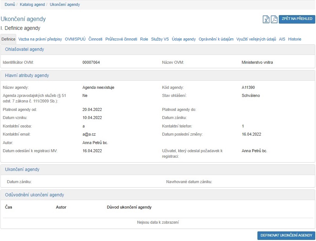316x241 pixels.
Task: Open Průřezové činnosti tab
Action: 121,39
